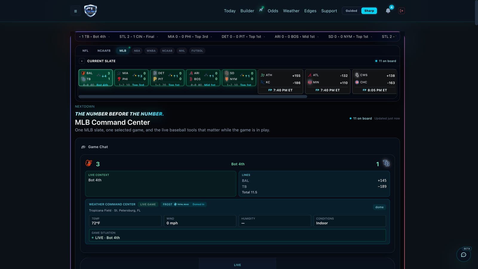Viewport: 478px width, 269px height.
Task: Click the Cubs logo in CHC row
Action: pyautogui.click(x=357, y=82)
